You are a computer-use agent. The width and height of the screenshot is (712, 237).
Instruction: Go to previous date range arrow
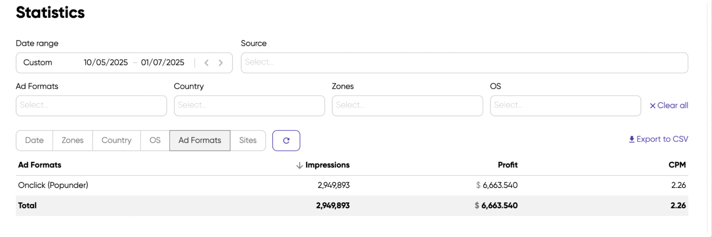tap(207, 63)
